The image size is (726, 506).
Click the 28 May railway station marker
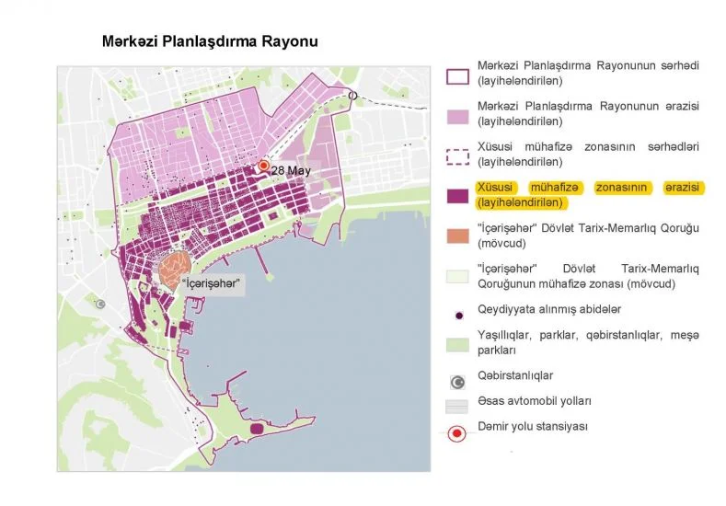pyautogui.click(x=264, y=166)
